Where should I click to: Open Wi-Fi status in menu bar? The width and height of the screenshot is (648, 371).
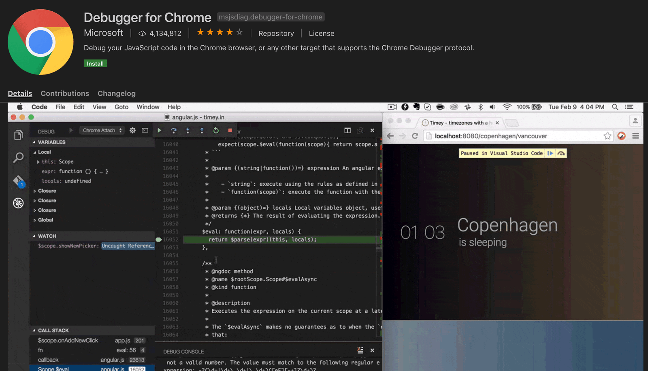click(507, 107)
